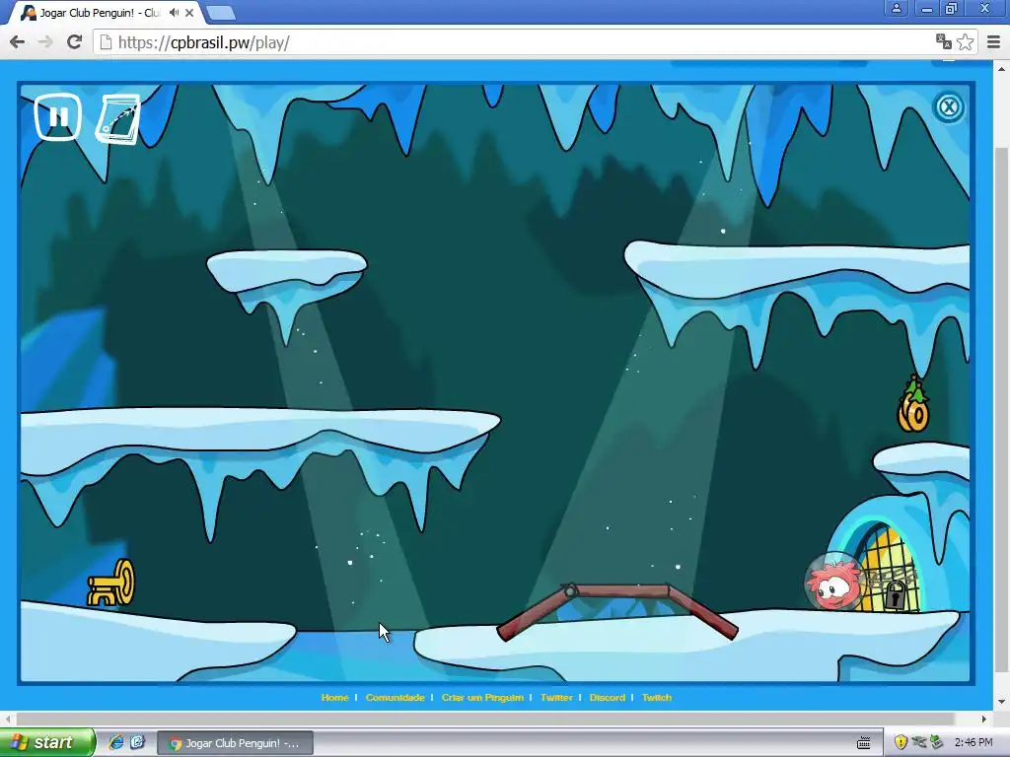Open a new tab with the new-tab button
The image size is (1010, 757).
pos(222,12)
